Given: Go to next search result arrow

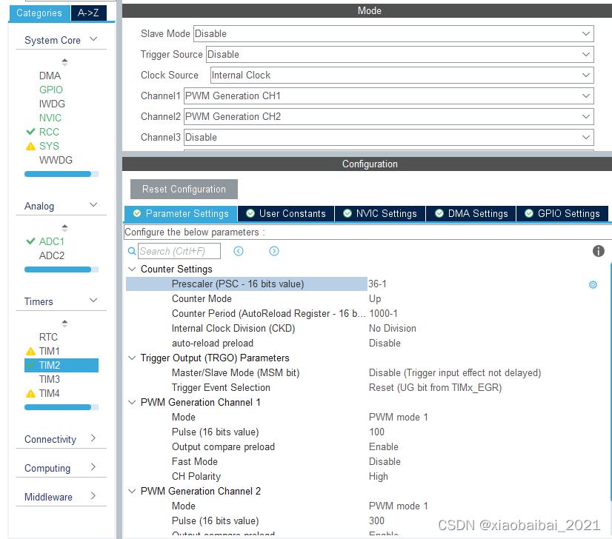Looking at the screenshot, I should coord(274,252).
